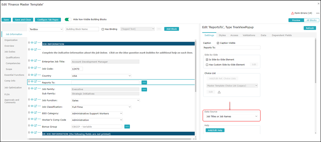Viewport: 321px width, 142px height.
Task: Uncheck the Caption Visible checkbox
Action: coord(218,43)
